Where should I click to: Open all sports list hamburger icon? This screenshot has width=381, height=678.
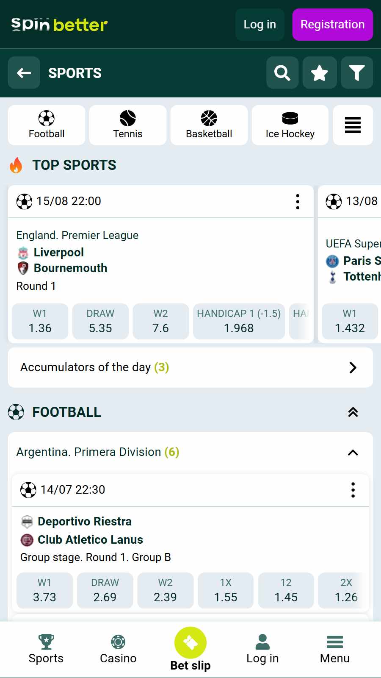(353, 125)
